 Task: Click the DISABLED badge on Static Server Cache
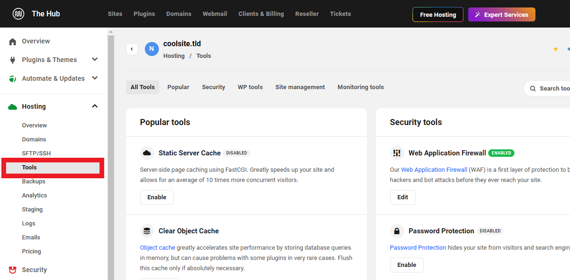coord(237,153)
